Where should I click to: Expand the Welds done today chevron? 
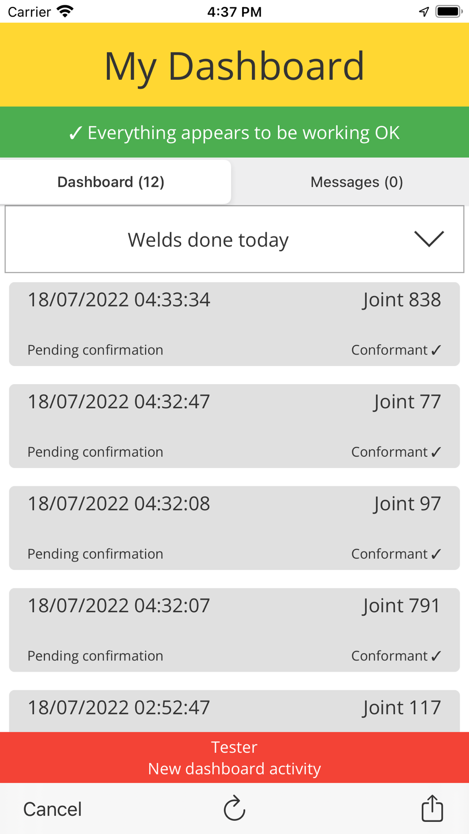(x=429, y=239)
